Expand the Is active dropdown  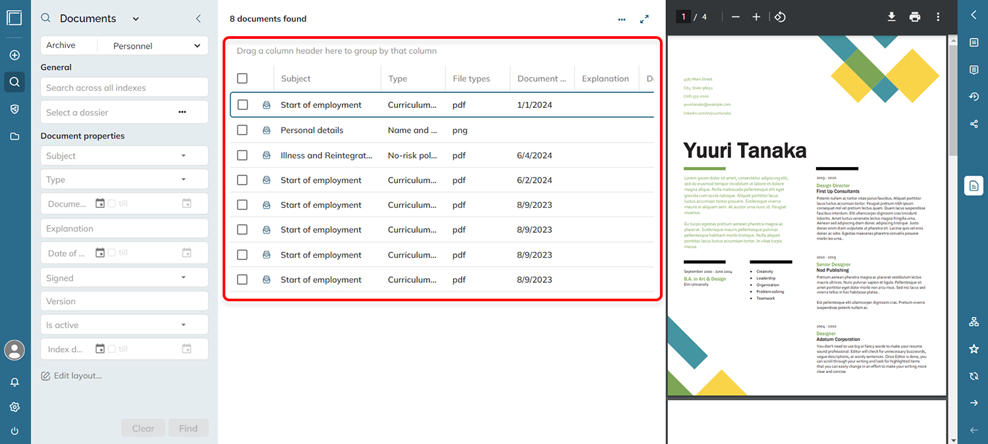184,325
